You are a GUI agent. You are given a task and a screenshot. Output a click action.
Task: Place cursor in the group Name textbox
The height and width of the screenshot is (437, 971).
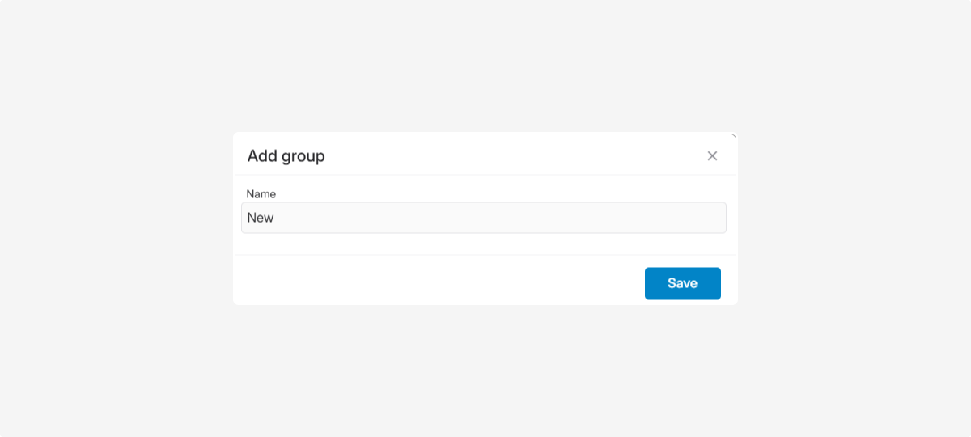483,218
